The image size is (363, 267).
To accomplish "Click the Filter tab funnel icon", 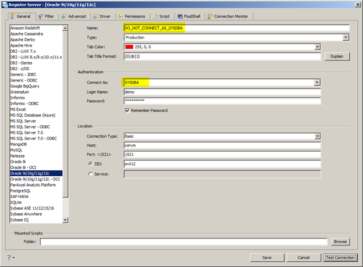I will 41,16.
